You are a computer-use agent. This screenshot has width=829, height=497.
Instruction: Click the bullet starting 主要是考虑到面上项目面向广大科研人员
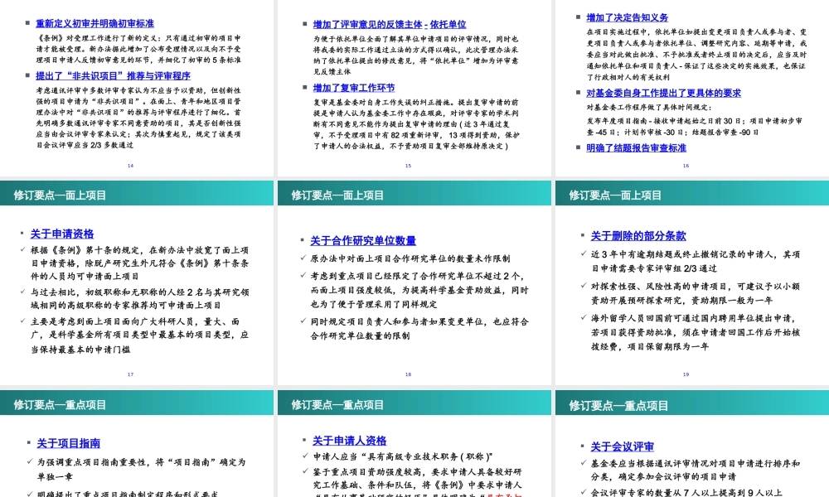[139, 335]
